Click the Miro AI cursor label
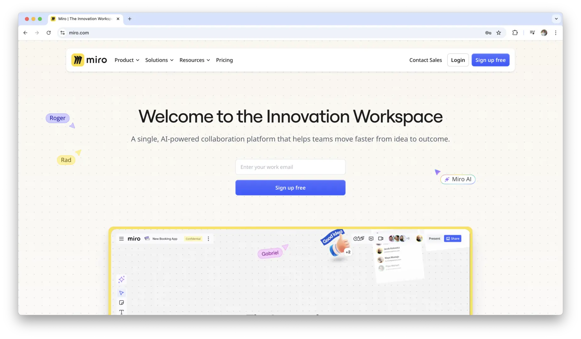The image size is (581, 339). (x=458, y=179)
